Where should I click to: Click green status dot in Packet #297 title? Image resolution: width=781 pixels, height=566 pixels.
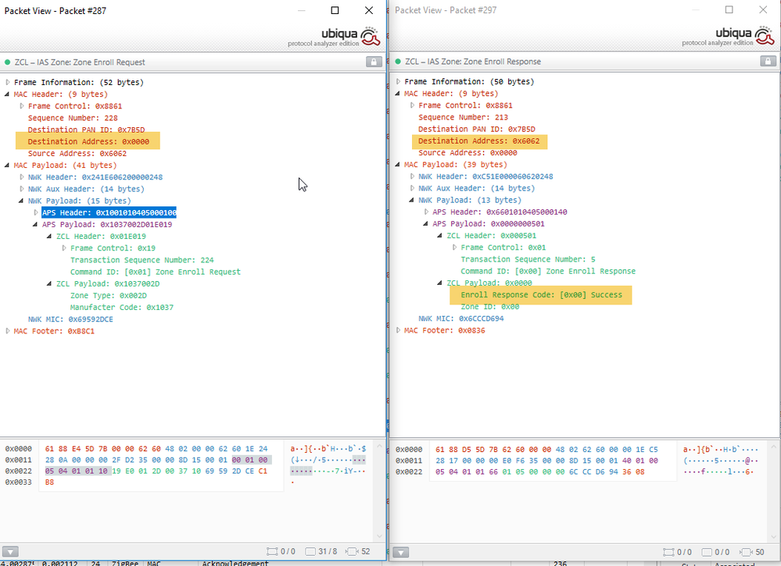coord(397,62)
